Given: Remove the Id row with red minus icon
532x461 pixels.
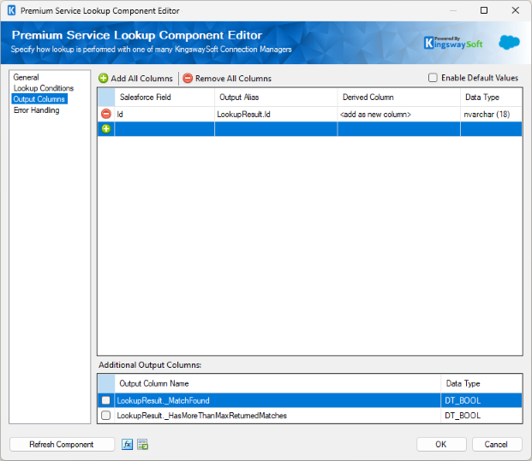Looking at the screenshot, I should pos(106,114).
